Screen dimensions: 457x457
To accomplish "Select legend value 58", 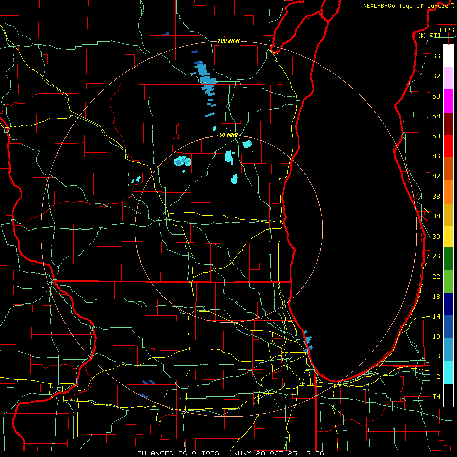I will point(436,96).
